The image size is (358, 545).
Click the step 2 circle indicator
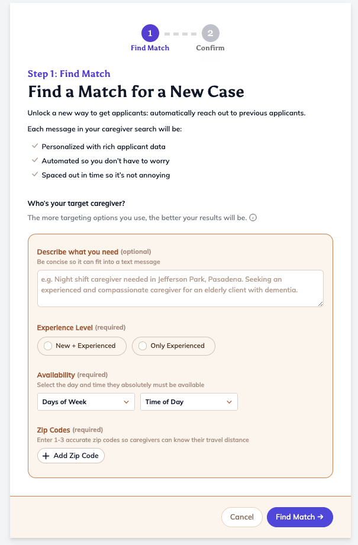210,33
